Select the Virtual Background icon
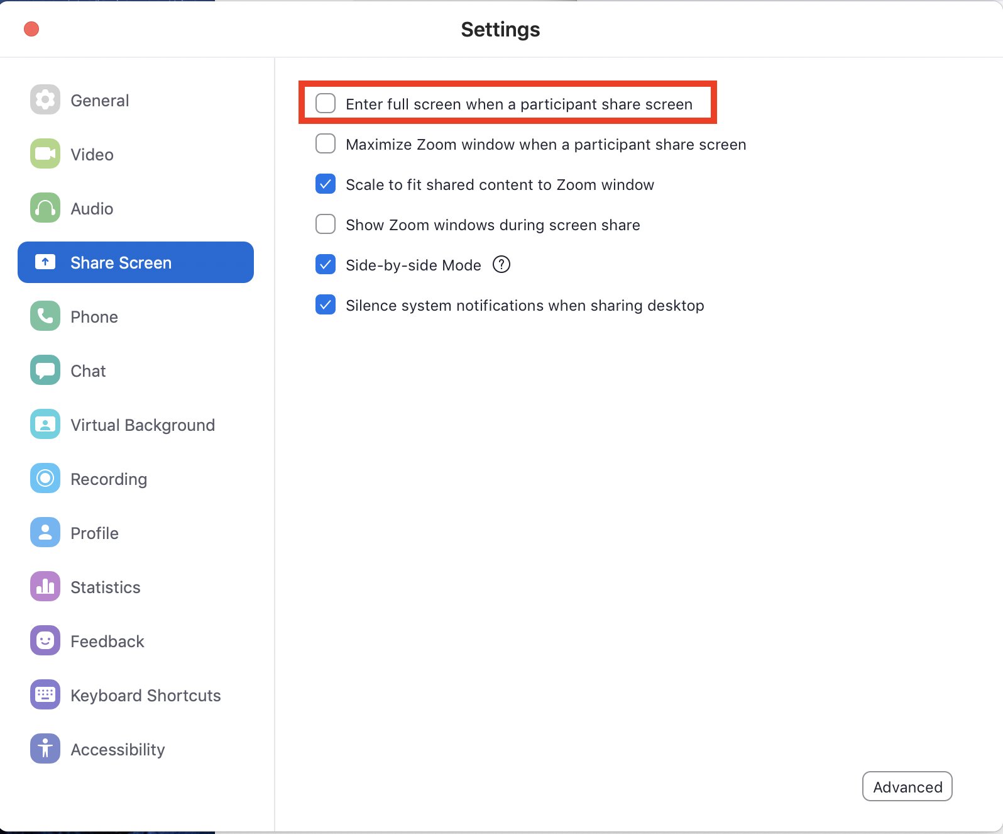The image size is (1003, 834). pos(45,424)
